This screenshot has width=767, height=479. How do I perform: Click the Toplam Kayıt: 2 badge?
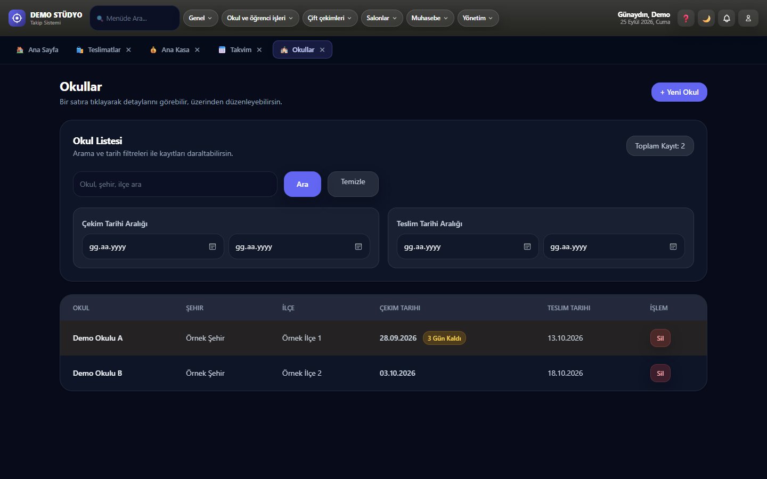(x=660, y=146)
